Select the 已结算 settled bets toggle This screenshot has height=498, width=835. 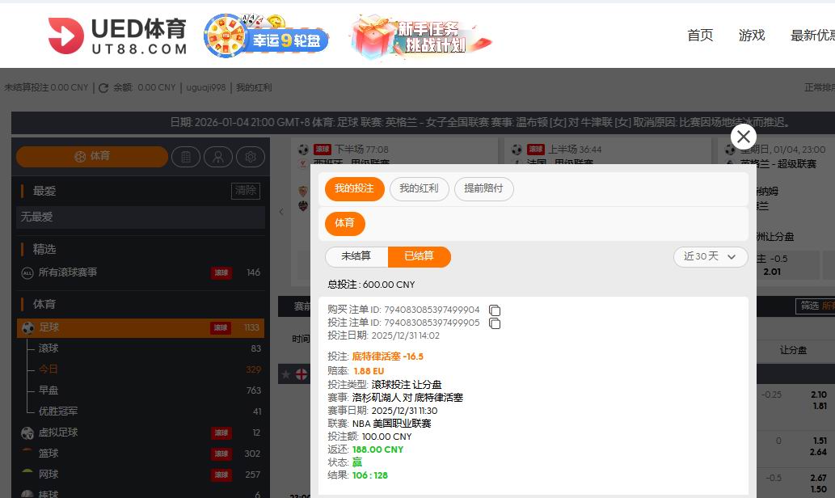419,256
